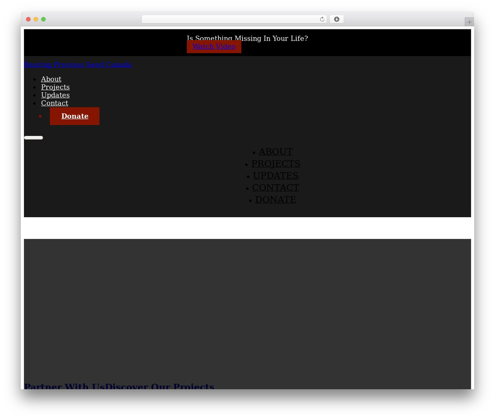This screenshot has height=419, width=495.
Task: Click the red Donate button
Action: tap(75, 116)
